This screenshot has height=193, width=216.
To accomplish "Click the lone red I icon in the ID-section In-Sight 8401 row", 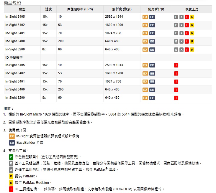I will [176, 82].
